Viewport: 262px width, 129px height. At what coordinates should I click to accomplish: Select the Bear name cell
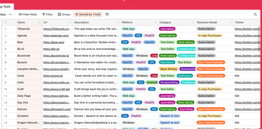[29, 42]
